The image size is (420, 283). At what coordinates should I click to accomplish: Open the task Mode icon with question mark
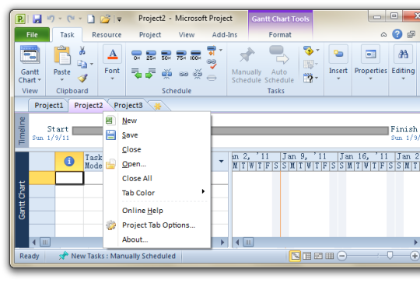click(308, 79)
